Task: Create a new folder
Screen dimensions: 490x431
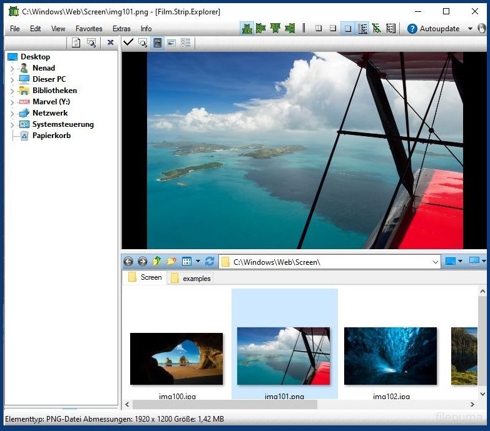Action: point(171,261)
